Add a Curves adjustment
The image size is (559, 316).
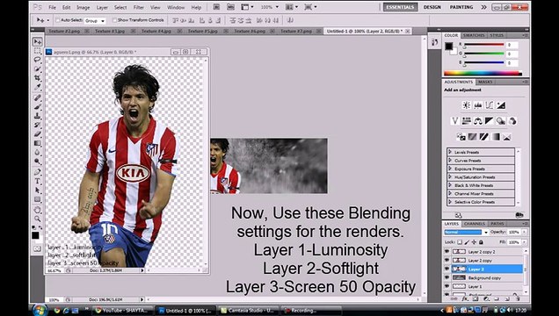point(489,105)
